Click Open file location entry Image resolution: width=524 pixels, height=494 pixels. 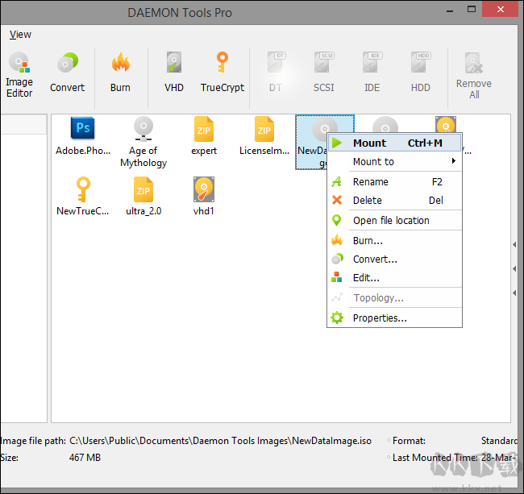[x=391, y=221]
